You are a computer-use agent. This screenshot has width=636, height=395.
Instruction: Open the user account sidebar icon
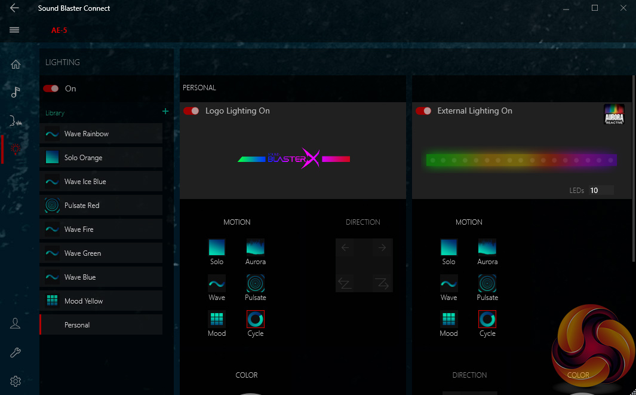point(16,323)
